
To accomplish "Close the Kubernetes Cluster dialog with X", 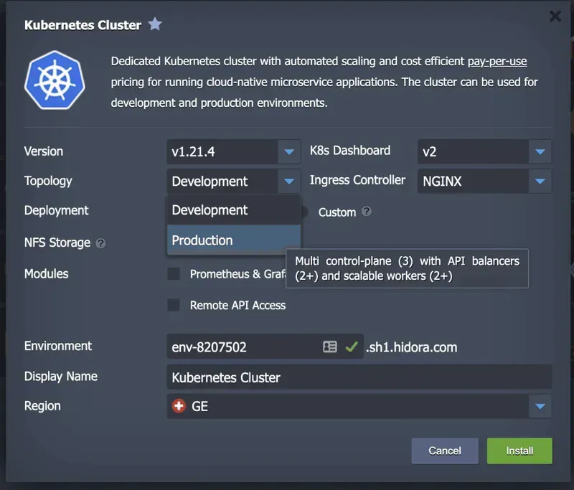I will (555, 17).
